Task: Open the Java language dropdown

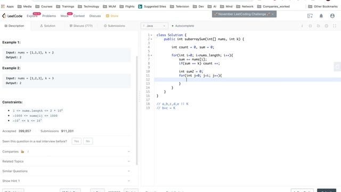Action: 155,26
